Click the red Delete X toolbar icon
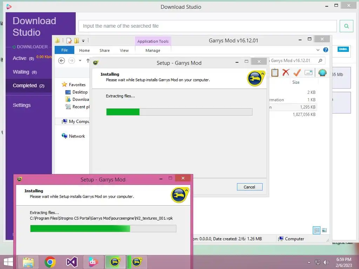This screenshot has width=359, height=269. tap(286, 73)
